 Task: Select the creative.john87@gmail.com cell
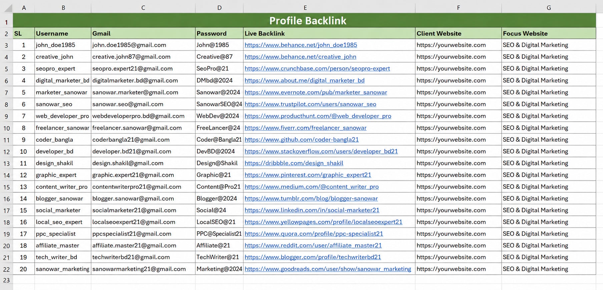tap(143, 57)
